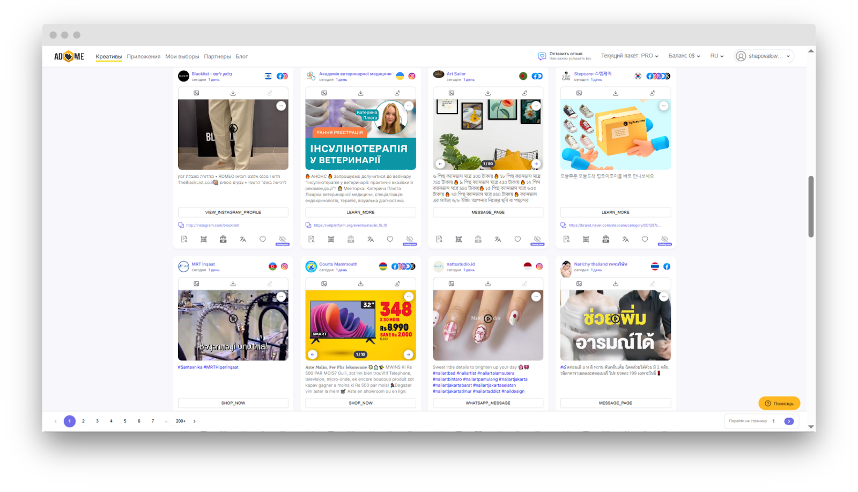
Task: Open the RU language dropdown
Action: pyautogui.click(x=716, y=56)
